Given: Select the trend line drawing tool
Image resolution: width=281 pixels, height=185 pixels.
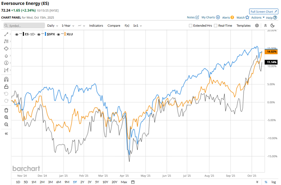Looking at the screenshot, I should click(6, 34).
